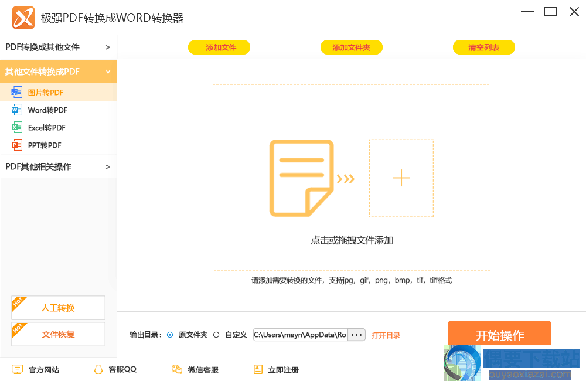Click the WeChat support icon
This screenshot has width=586, height=381.
tap(177, 369)
